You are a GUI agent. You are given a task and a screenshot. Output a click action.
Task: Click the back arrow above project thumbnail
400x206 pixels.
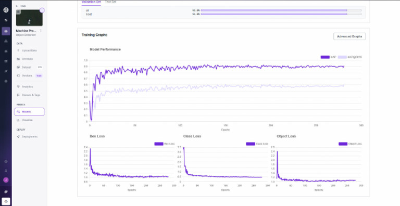(x=17, y=6)
